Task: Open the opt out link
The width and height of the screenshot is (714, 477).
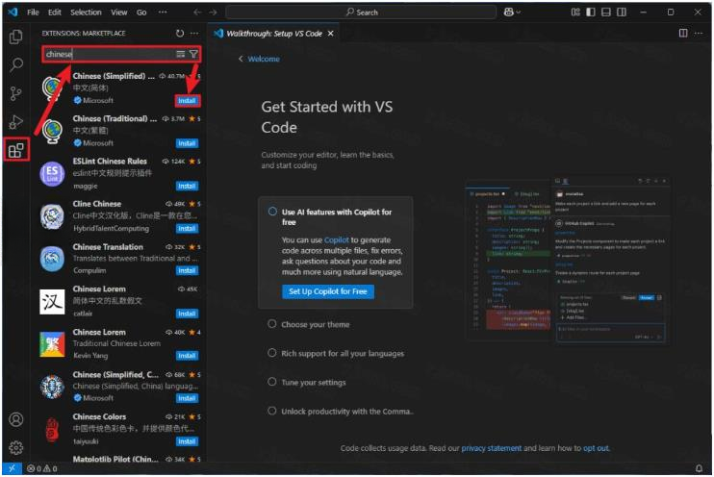Action: coord(596,448)
